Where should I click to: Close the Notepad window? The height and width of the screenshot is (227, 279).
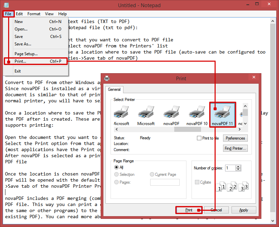pyautogui.click(x=269, y=4)
